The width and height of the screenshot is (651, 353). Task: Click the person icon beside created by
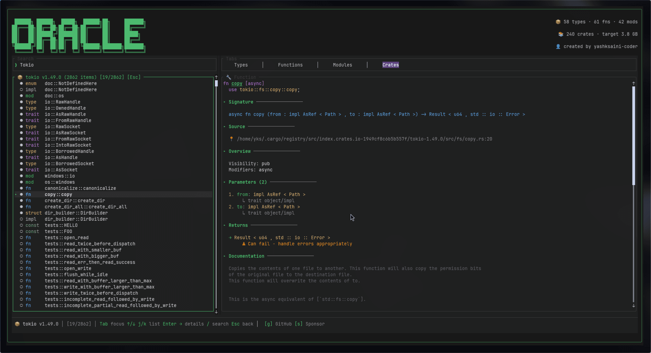(558, 47)
